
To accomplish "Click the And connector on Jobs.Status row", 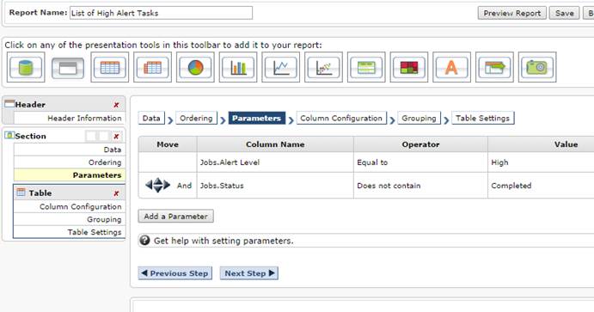I will 184,186.
